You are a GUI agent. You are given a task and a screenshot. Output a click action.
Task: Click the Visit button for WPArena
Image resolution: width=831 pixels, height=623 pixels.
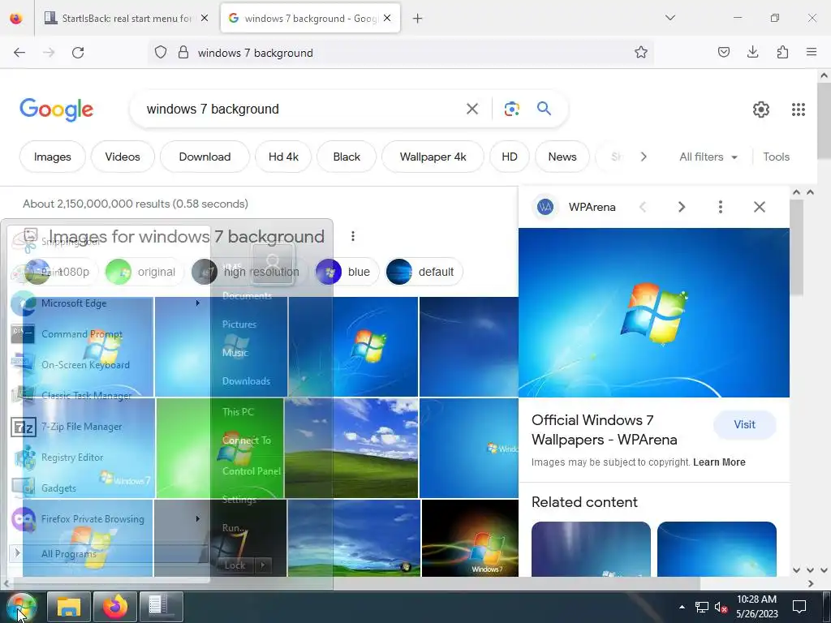[745, 424]
